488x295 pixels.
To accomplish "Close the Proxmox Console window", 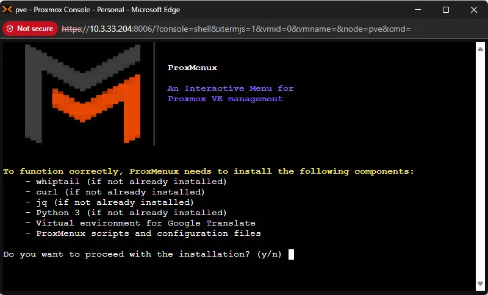I will coord(473,10).
